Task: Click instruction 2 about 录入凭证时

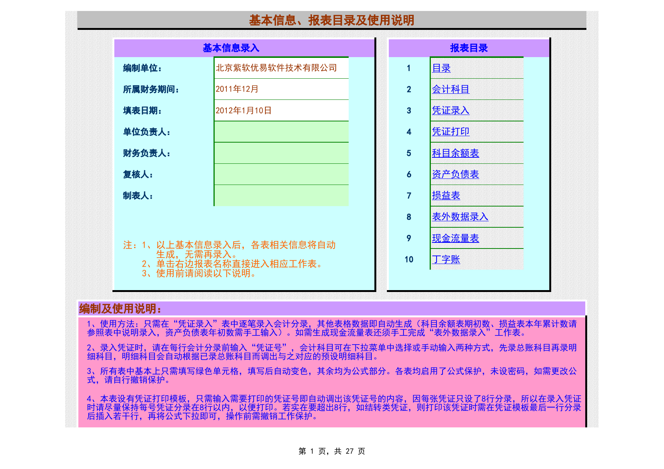Action: click(x=332, y=352)
